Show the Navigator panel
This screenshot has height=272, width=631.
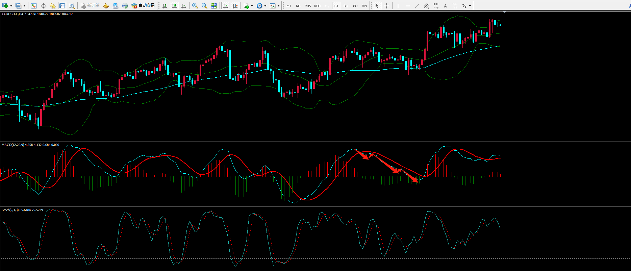pos(53,6)
